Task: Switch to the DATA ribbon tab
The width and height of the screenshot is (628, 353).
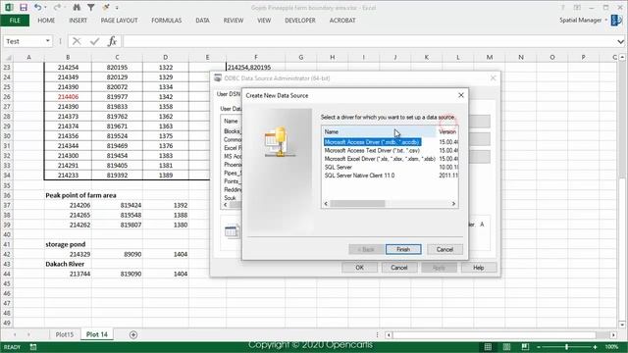Action: coord(202,20)
